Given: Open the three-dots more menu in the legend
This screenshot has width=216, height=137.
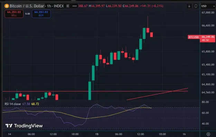Looking at the screenshot, I should point(75,6).
